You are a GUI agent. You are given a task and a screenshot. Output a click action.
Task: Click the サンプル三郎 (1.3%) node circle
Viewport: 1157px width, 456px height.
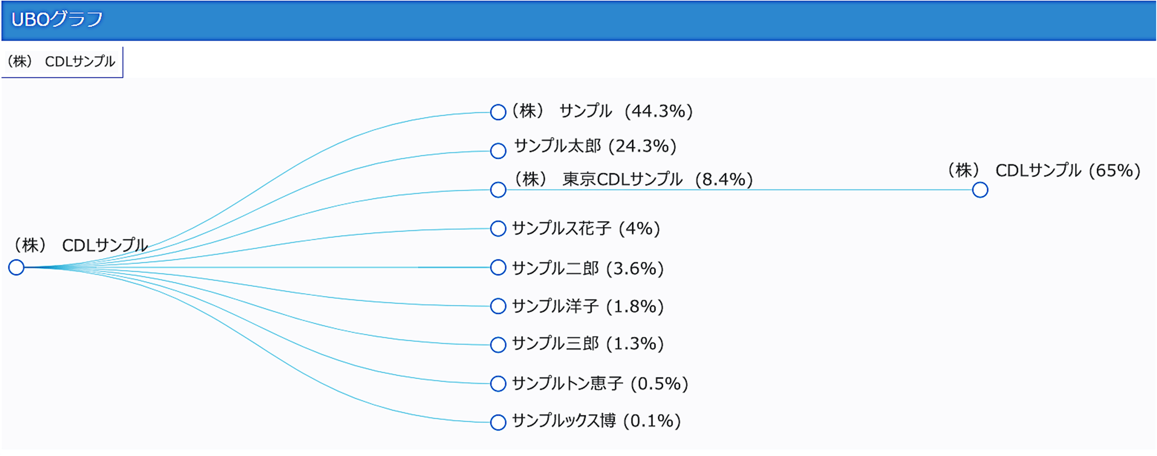498,345
